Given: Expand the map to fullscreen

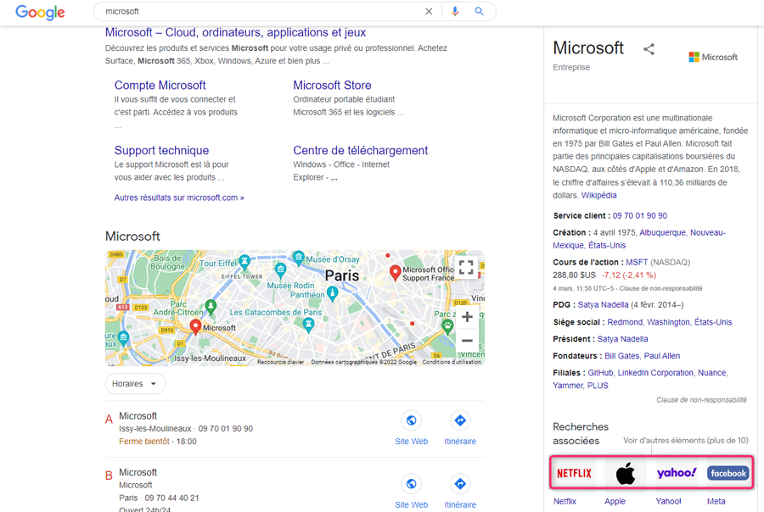Looking at the screenshot, I should (x=466, y=267).
